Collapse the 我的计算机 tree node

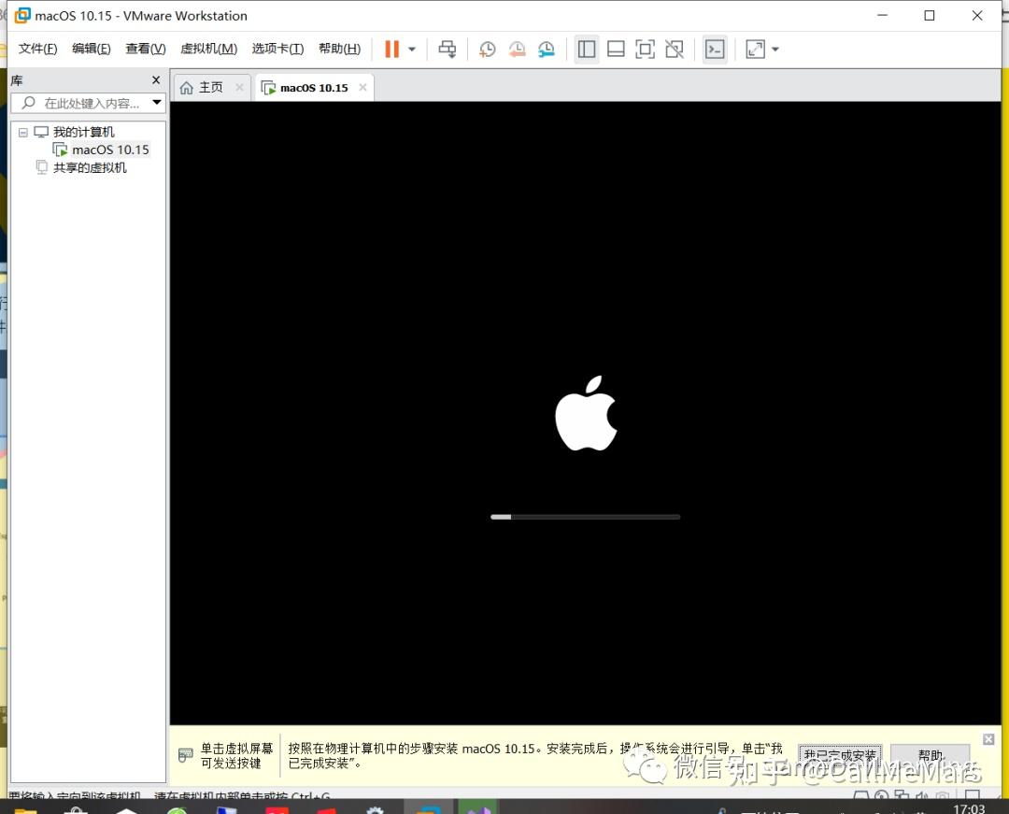coord(23,132)
